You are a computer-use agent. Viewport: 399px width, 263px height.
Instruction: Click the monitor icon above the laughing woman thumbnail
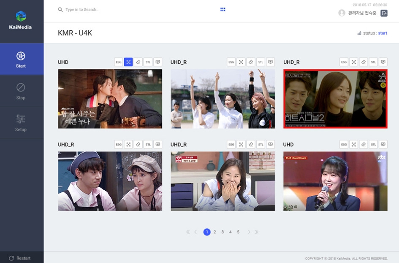click(x=271, y=145)
